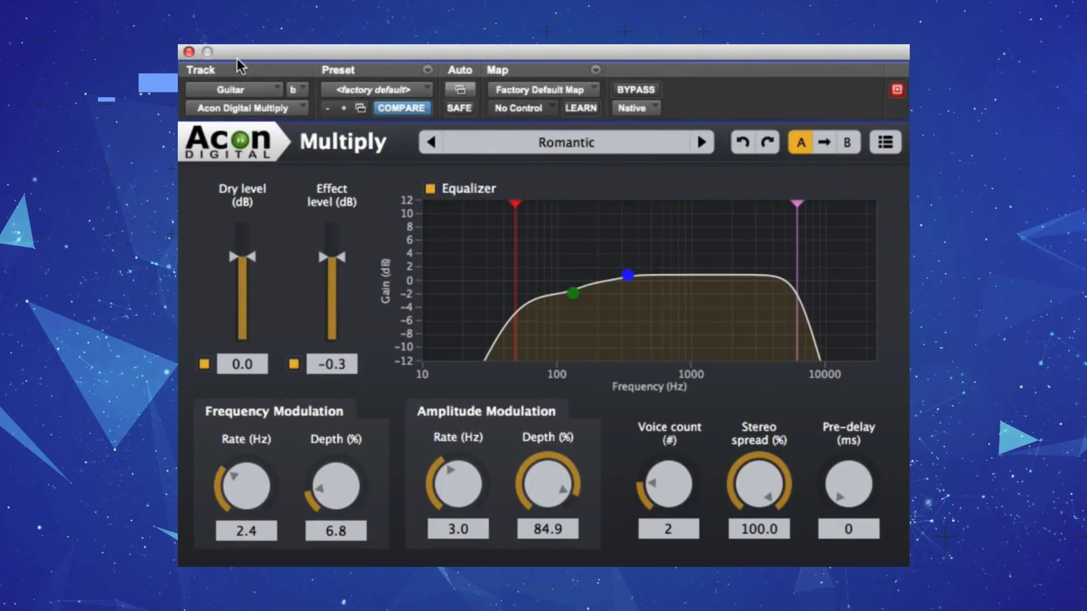This screenshot has width=1087, height=611.
Task: Toggle the COMPARE button state
Action: point(401,107)
